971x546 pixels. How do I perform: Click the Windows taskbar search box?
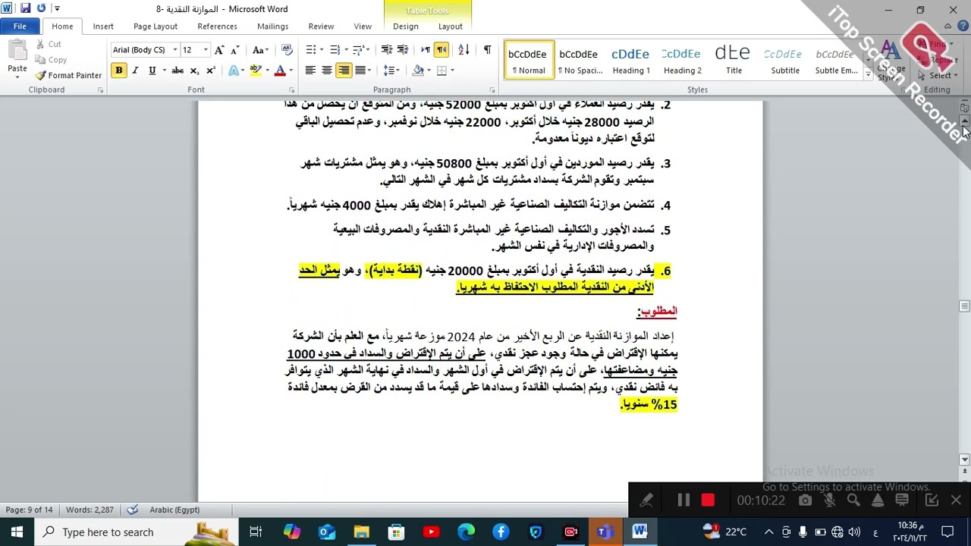click(136, 532)
